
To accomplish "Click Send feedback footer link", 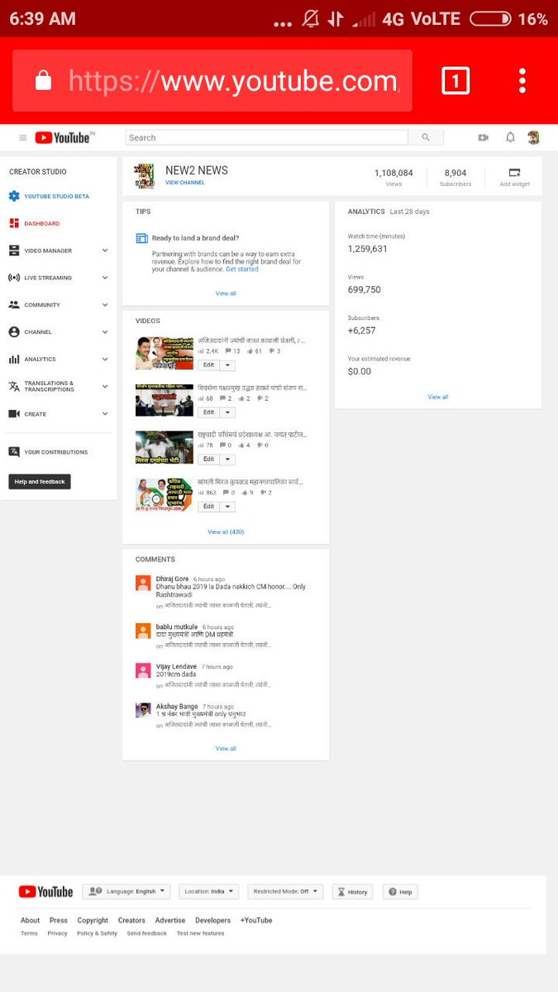I will (x=146, y=933).
